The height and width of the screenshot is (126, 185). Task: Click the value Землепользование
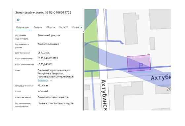point(48,44)
